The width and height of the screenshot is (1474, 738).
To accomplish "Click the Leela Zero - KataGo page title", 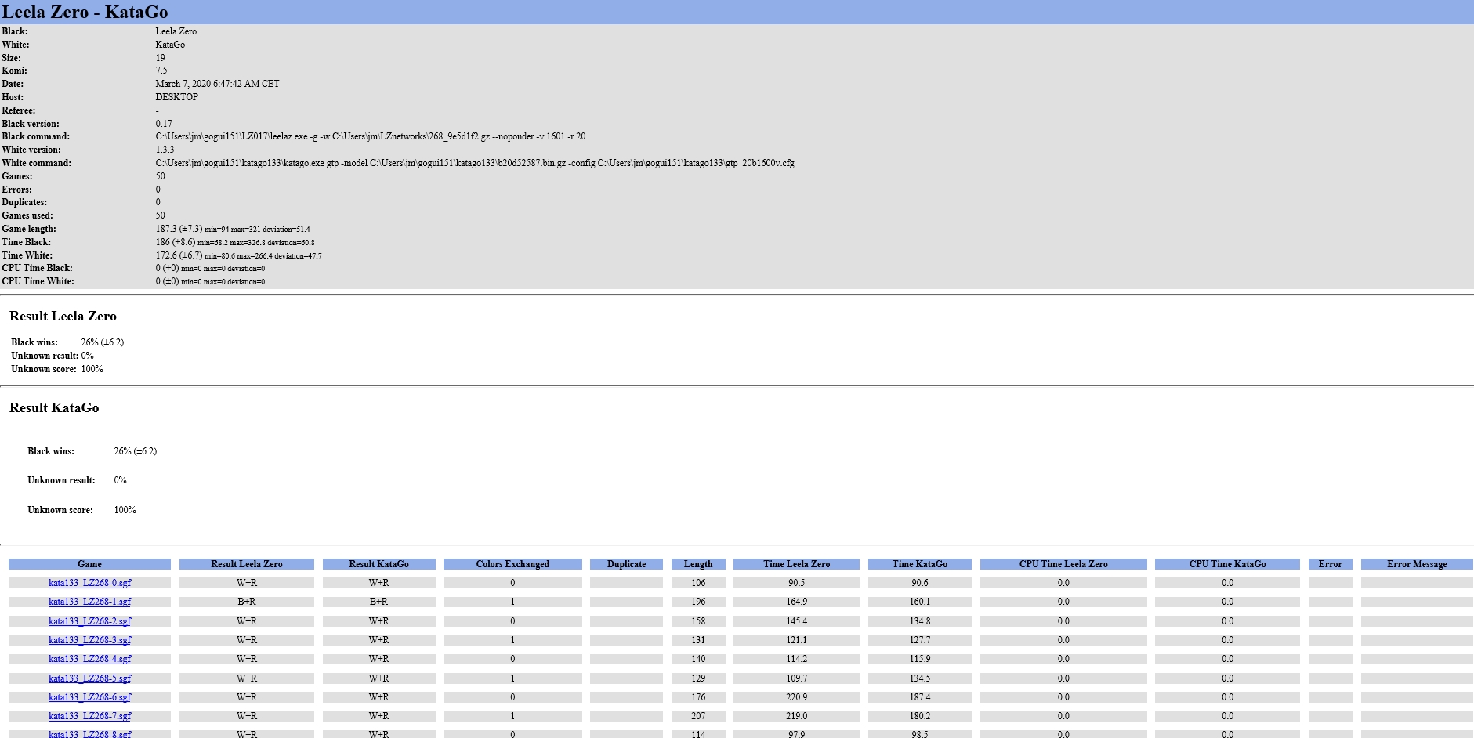I will (85, 12).
